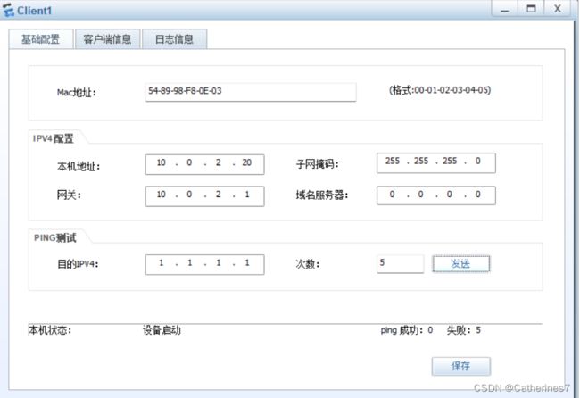Click the 域名服务器 field

[x=436, y=195]
